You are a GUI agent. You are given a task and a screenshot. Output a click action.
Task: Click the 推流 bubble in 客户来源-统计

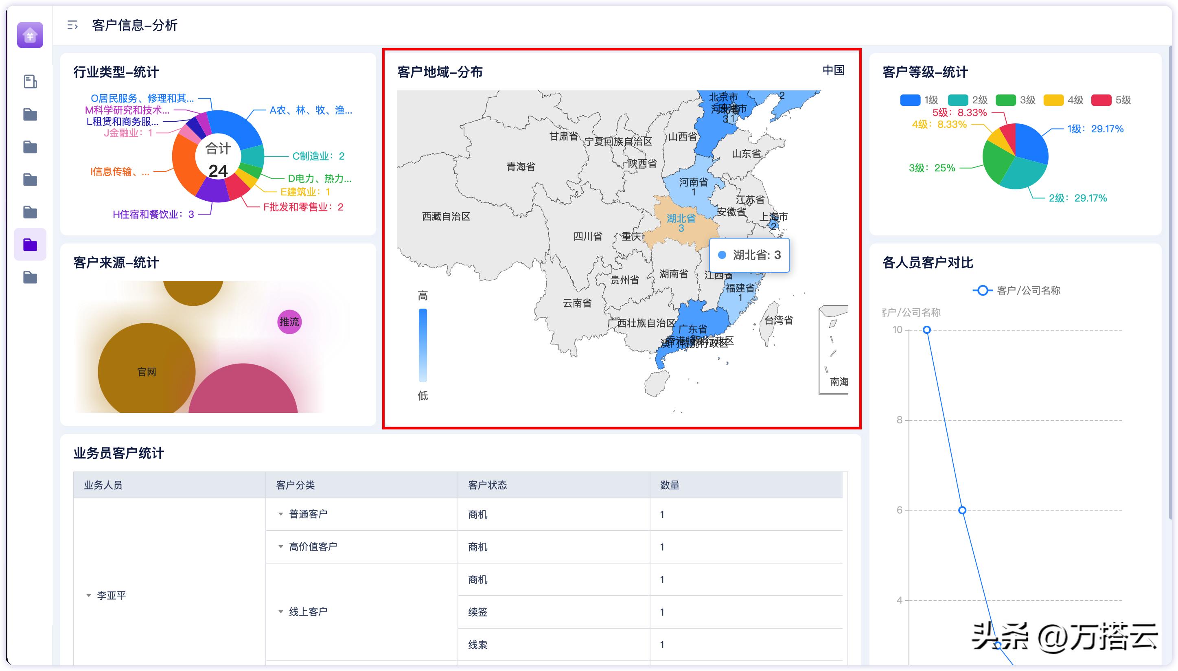[289, 323]
